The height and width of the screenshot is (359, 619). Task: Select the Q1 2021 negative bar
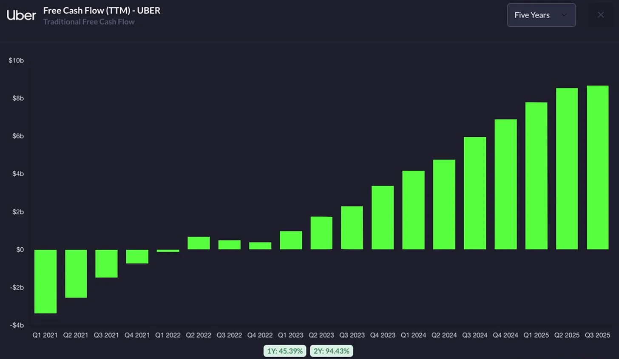tap(45, 281)
